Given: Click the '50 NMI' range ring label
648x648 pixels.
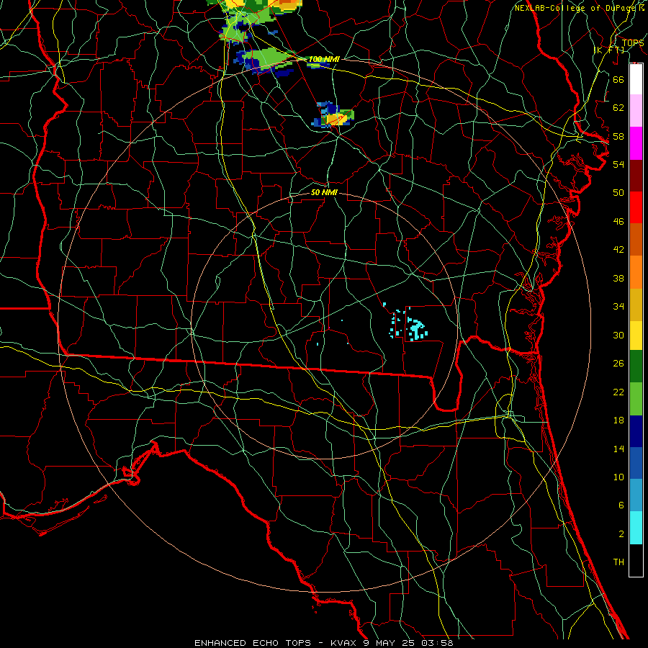Looking at the screenshot, I should [x=324, y=192].
